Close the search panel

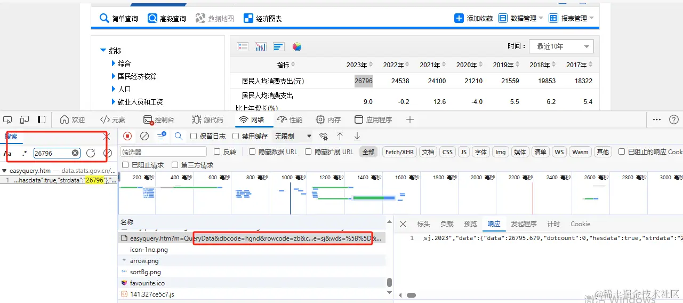pyautogui.click(x=106, y=137)
